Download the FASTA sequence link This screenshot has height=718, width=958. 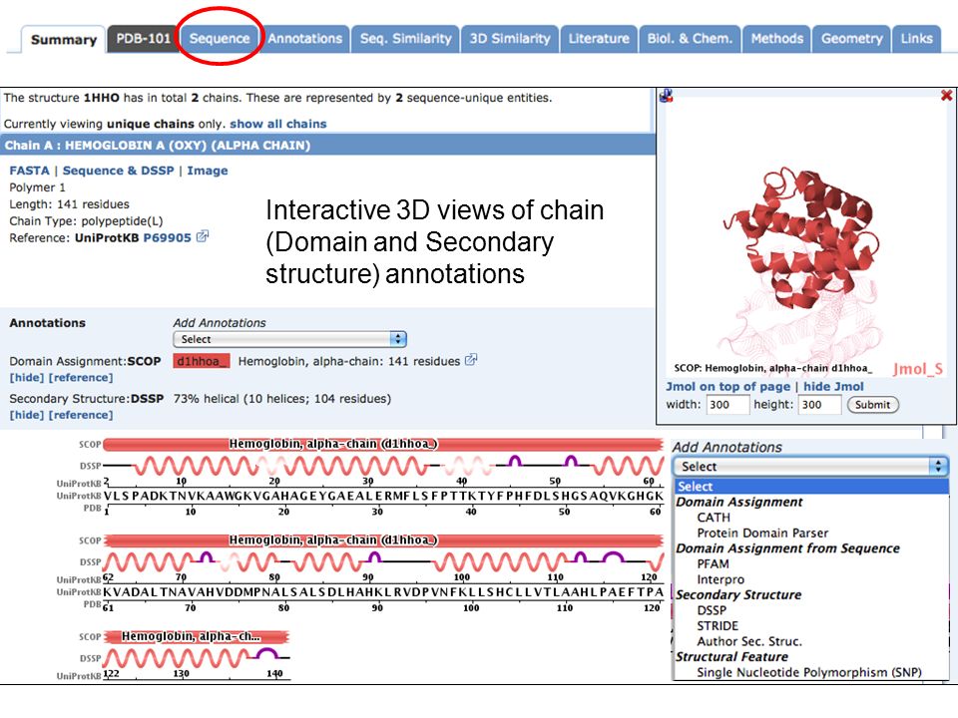pos(29,171)
